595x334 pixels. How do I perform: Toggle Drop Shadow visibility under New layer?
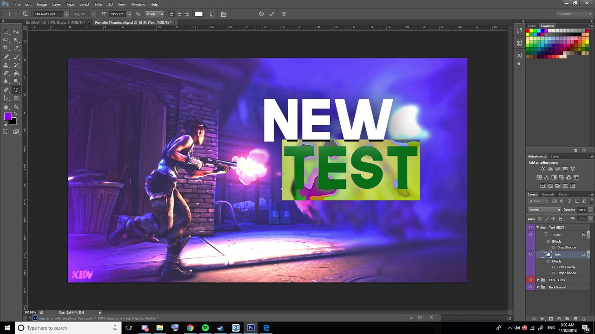click(554, 247)
